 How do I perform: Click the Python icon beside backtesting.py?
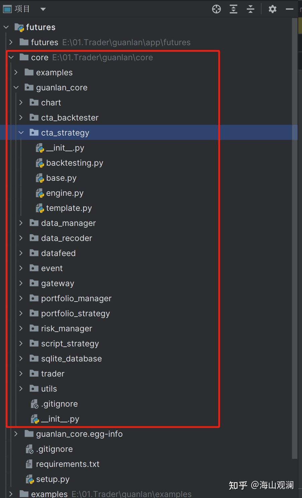pos(40,163)
